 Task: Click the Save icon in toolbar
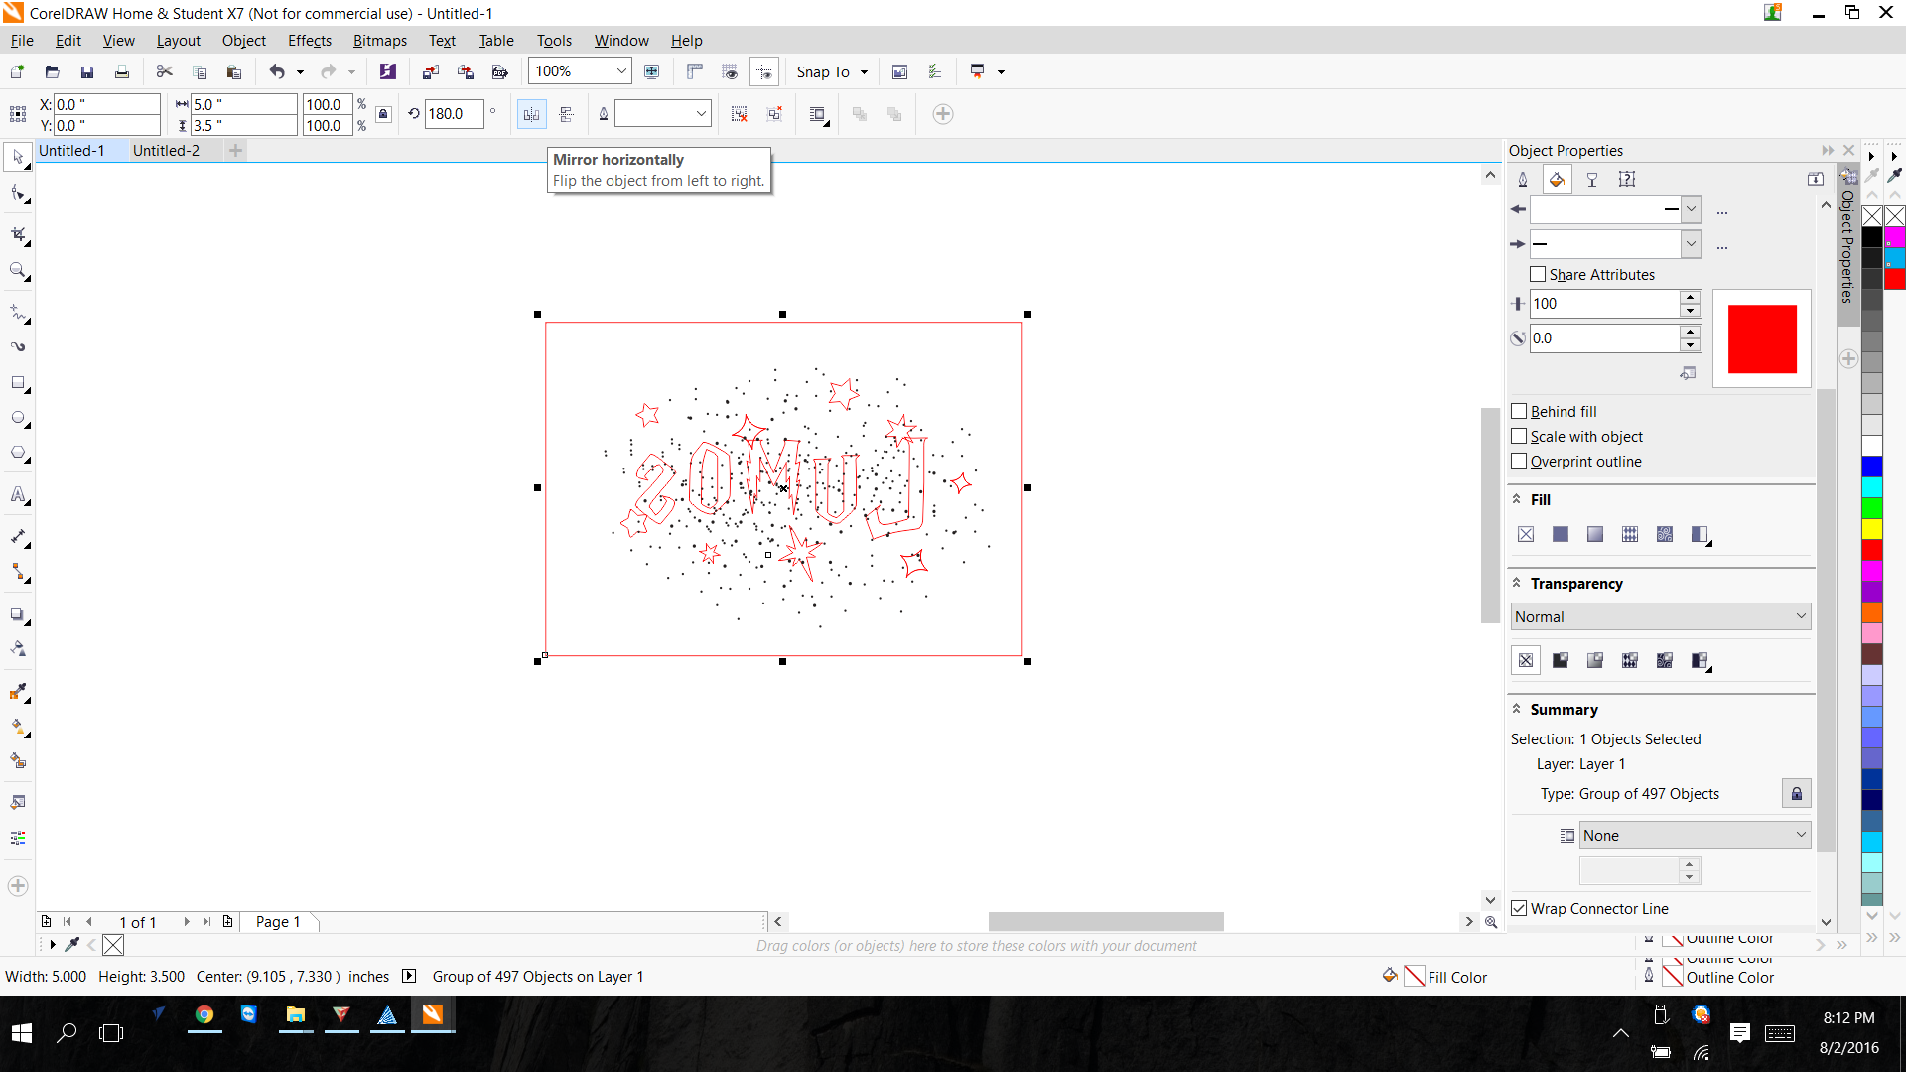click(x=87, y=71)
